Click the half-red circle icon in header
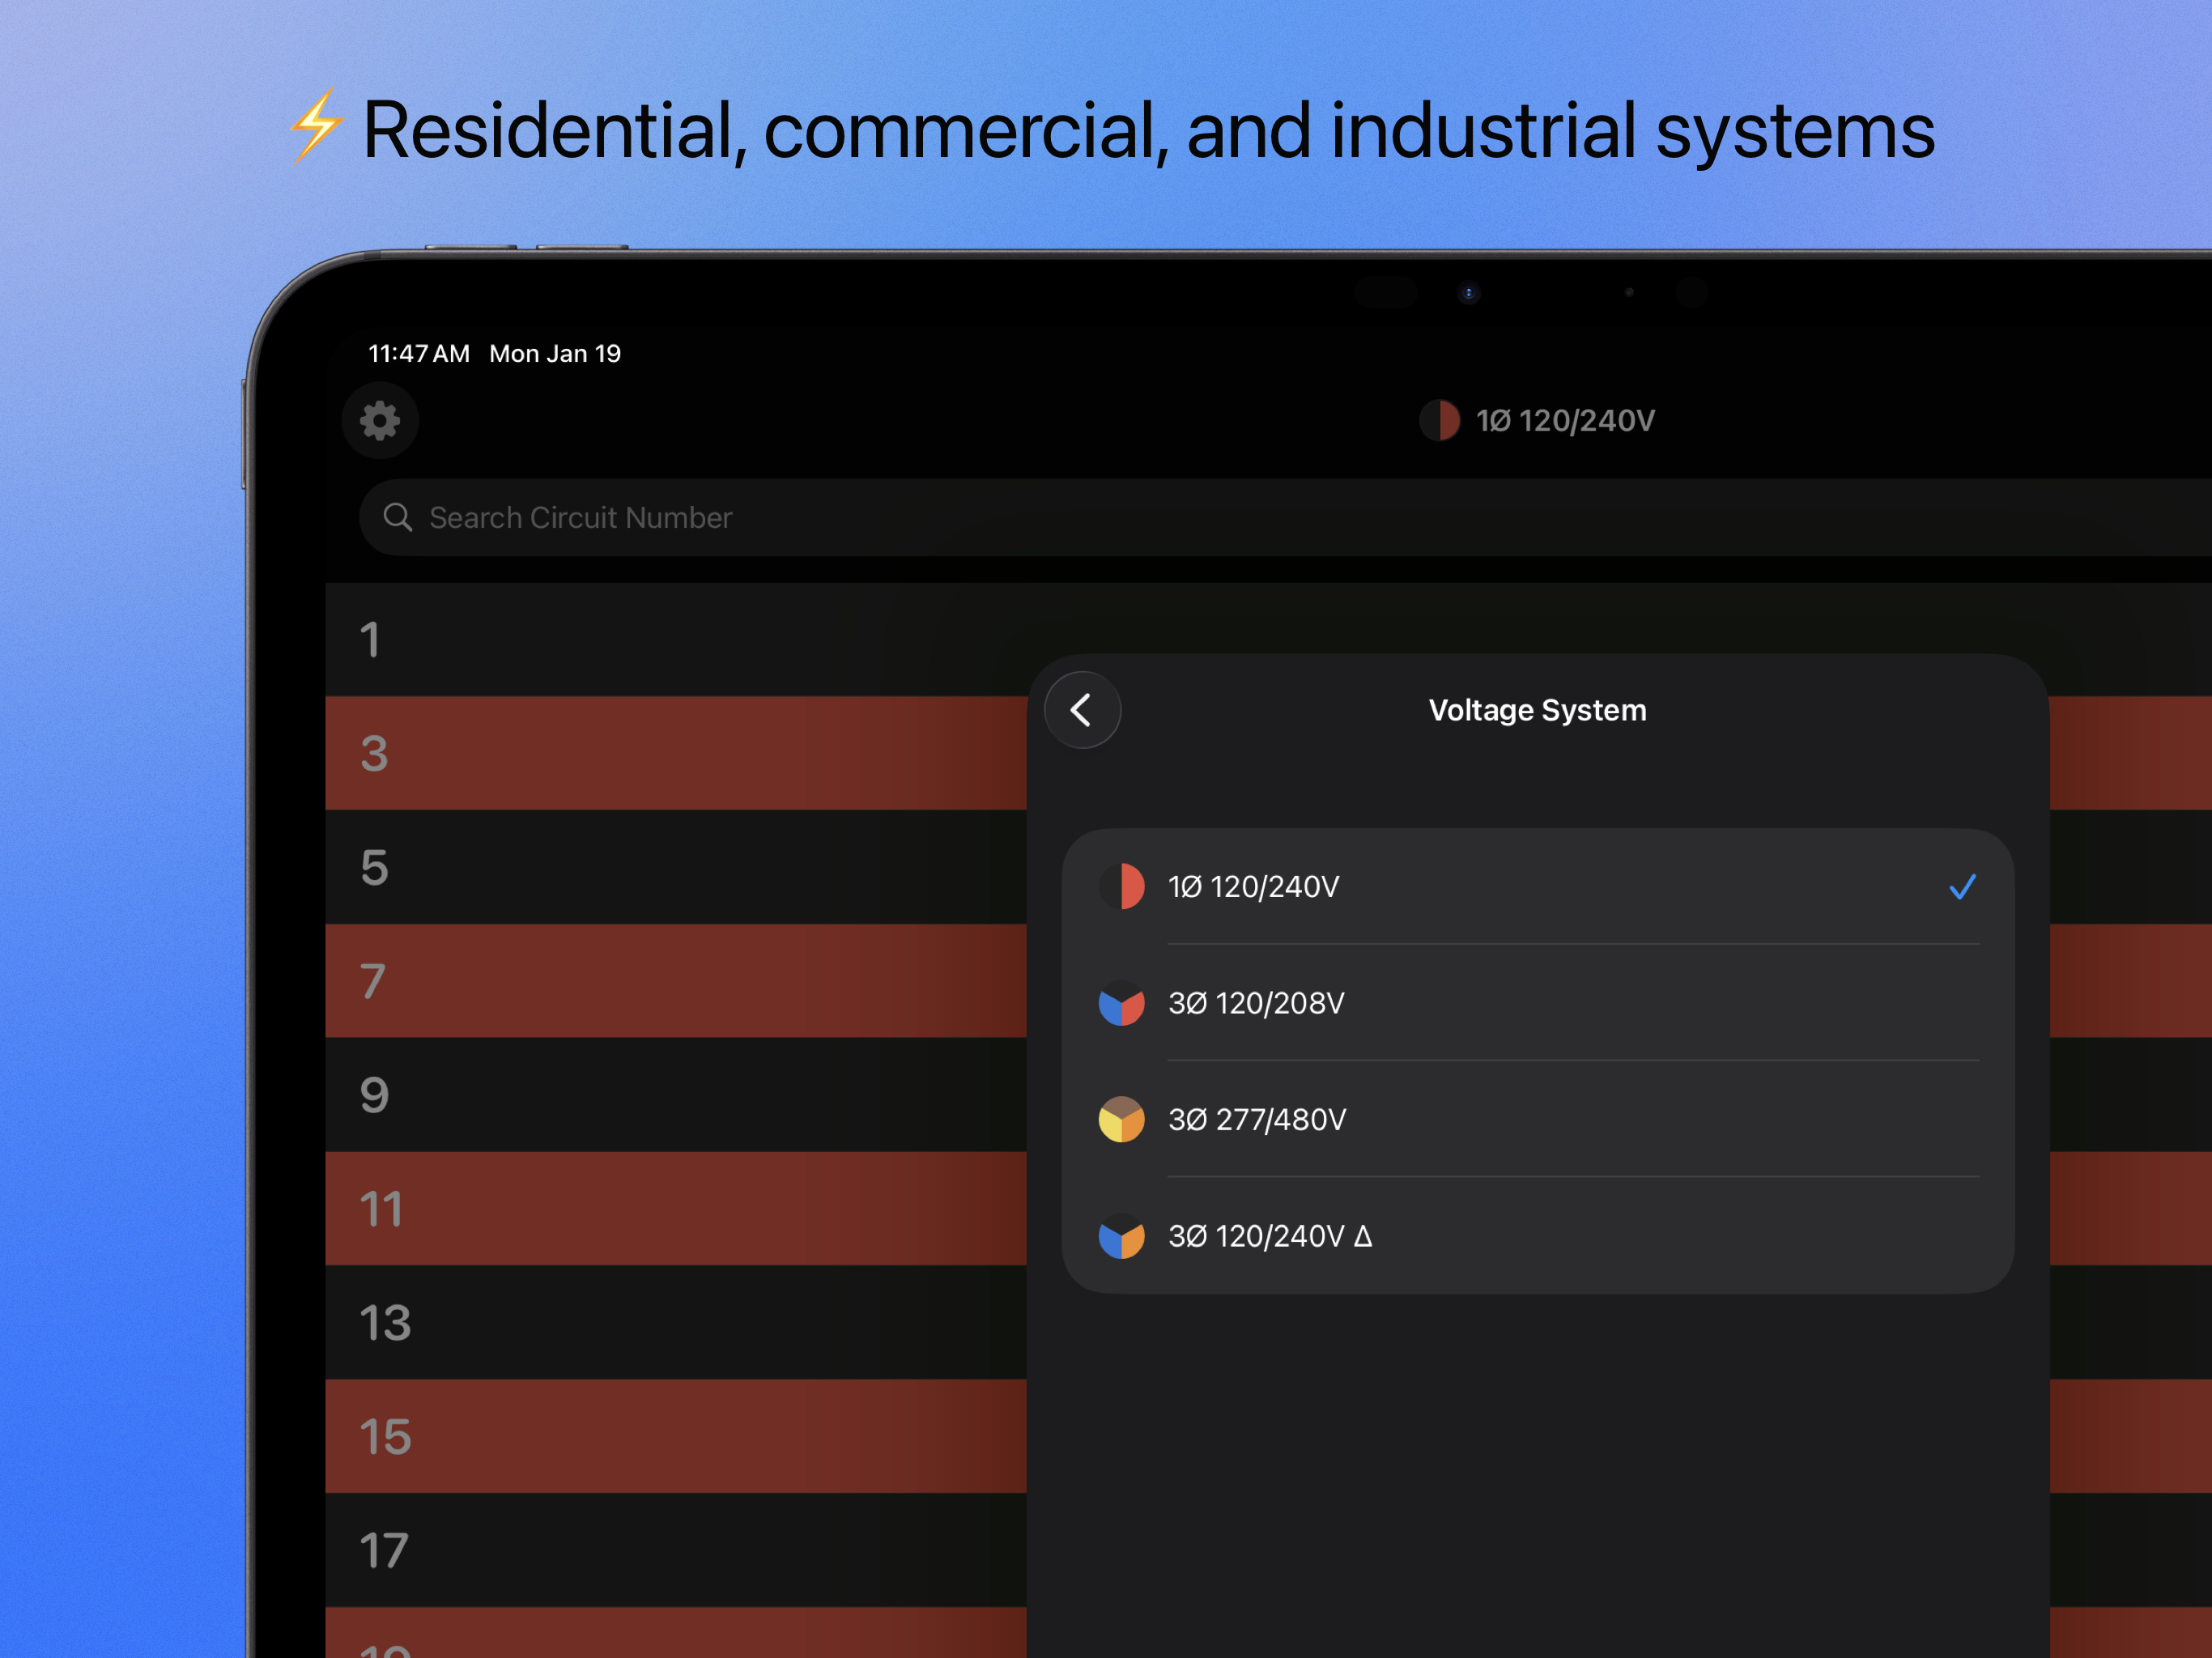The width and height of the screenshot is (2212, 1658). (1440, 420)
